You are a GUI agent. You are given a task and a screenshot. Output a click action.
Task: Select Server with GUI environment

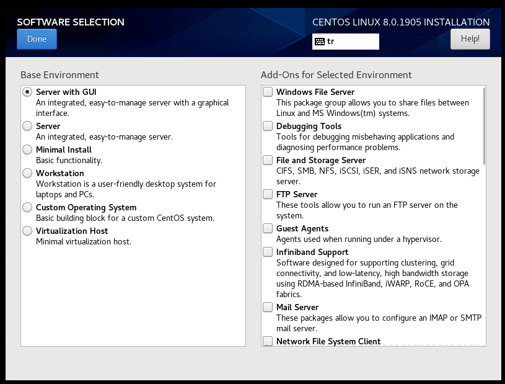27,92
